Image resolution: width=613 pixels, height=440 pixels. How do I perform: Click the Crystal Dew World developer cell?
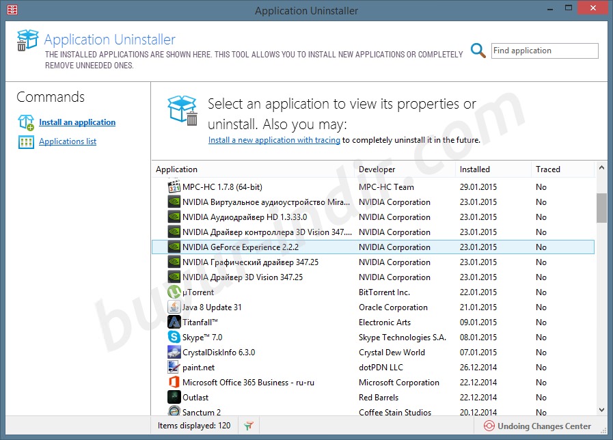click(x=392, y=353)
